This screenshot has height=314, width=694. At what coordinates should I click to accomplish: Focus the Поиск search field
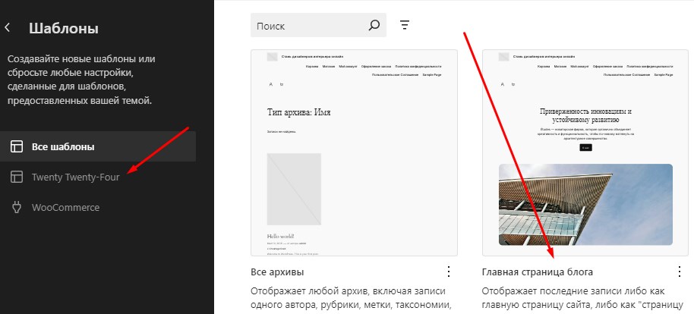[x=308, y=25]
